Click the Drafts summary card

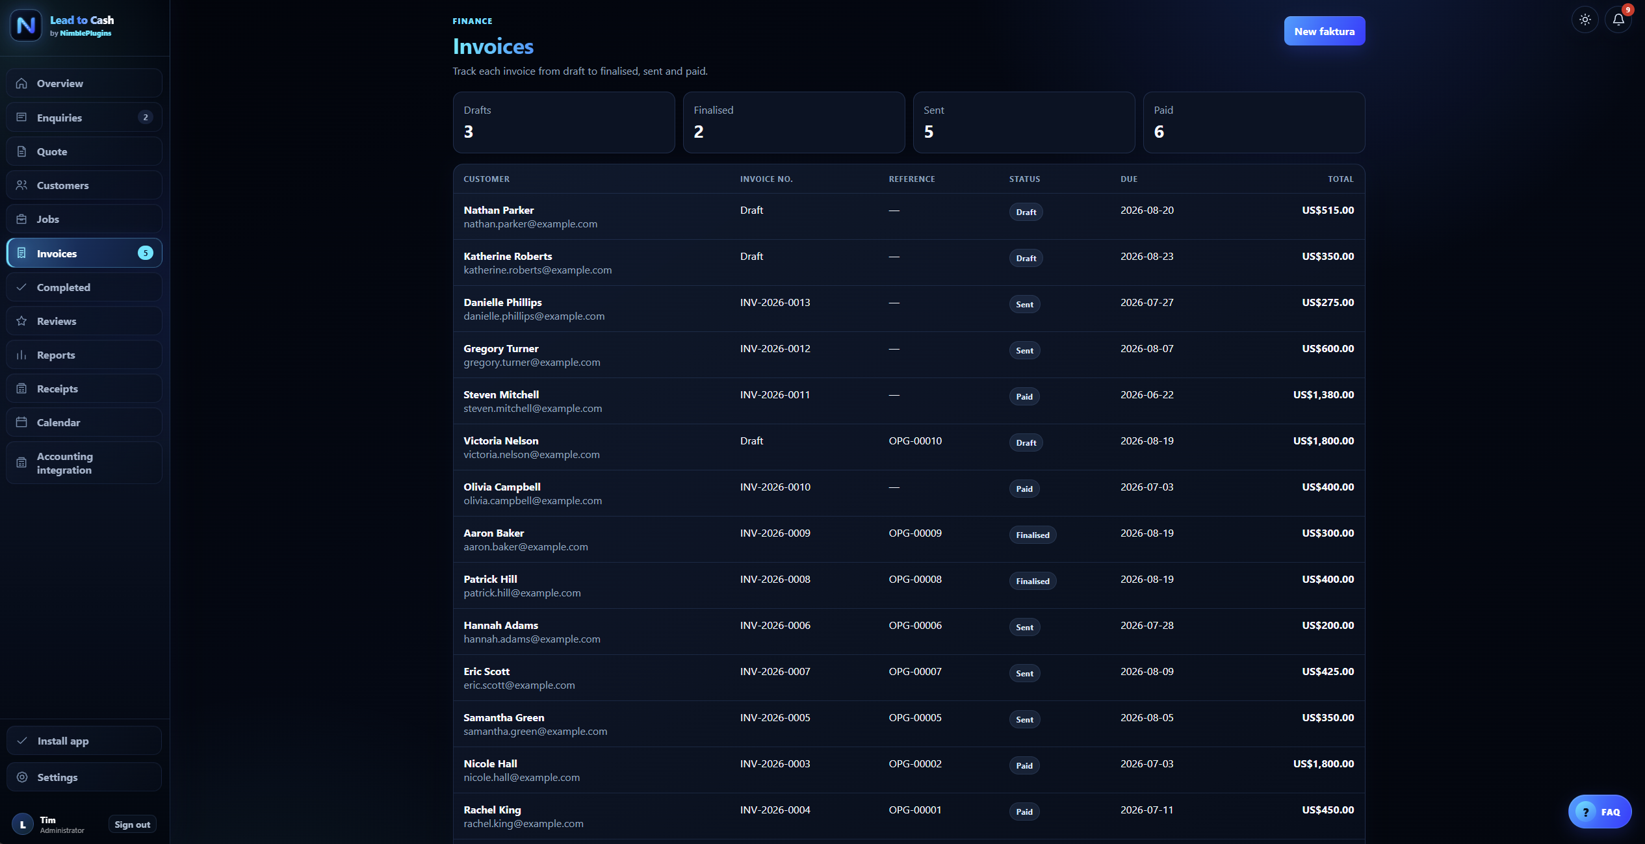[x=563, y=122]
